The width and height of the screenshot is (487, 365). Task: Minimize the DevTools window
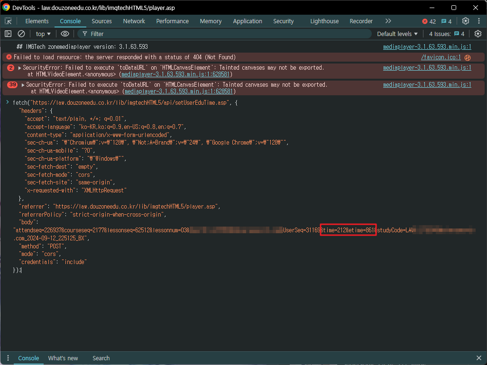[x=432, y=8]
